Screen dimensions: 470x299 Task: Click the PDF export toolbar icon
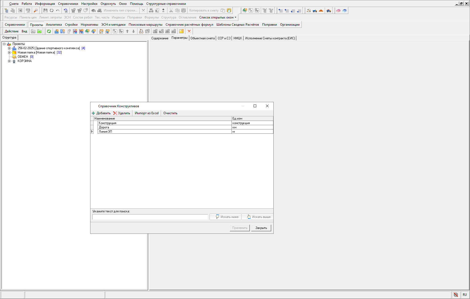tap(28, 10)
